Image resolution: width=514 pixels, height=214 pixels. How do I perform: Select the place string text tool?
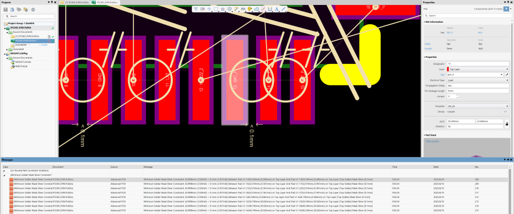point(277,9)
